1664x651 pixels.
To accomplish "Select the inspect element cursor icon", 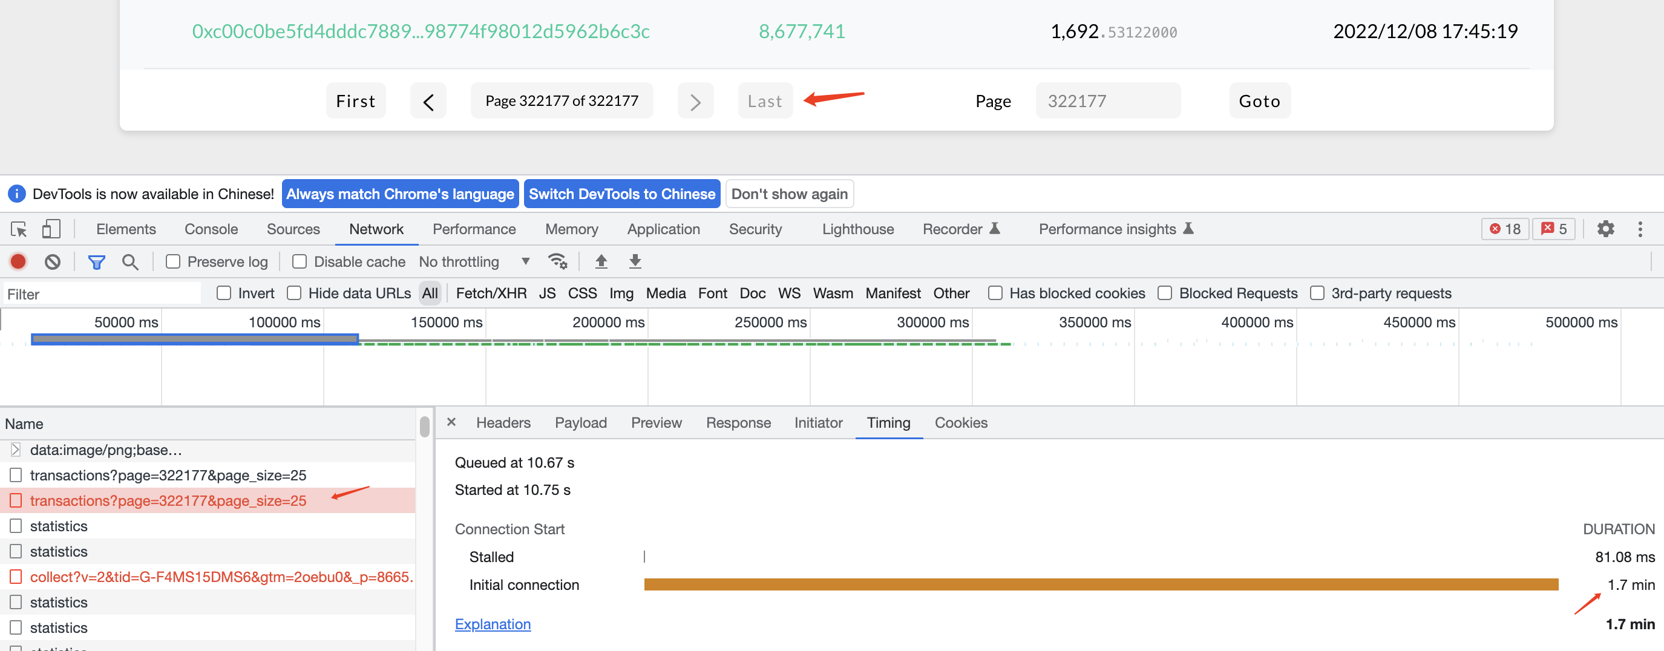I will (18, 229).
